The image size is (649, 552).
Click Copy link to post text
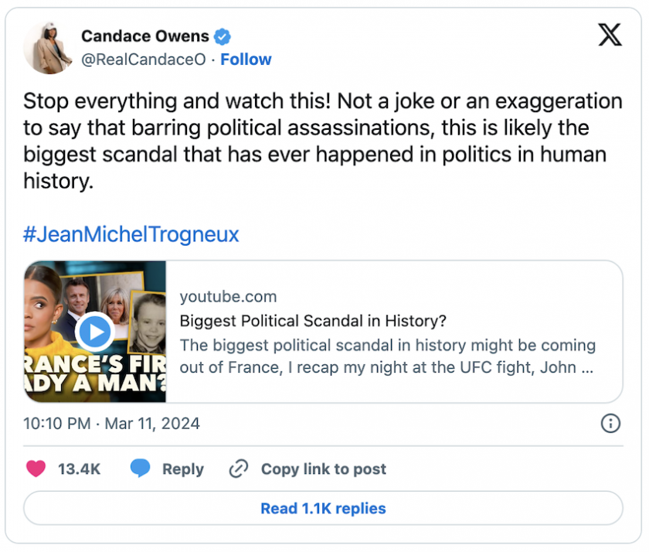[323, 469]
